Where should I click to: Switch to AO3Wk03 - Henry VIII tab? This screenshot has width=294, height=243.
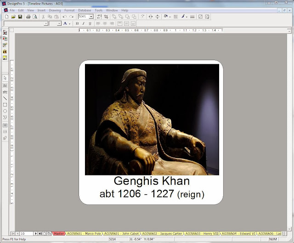coord(202,234)
